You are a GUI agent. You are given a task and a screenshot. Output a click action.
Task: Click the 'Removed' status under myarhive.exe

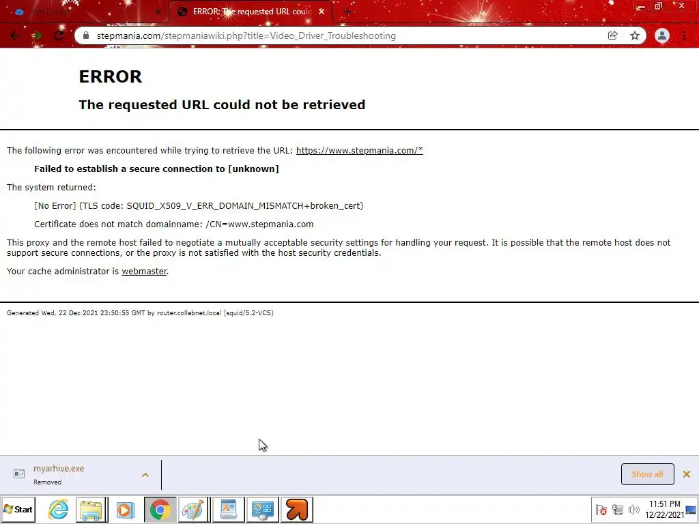pos(47,482)
